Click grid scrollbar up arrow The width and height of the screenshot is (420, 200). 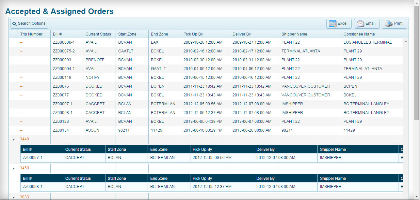pyautogui.click(x=406, y=41)
